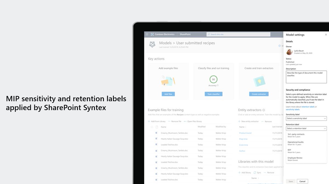Collapse the Retention label dropdown

point(306,128)
